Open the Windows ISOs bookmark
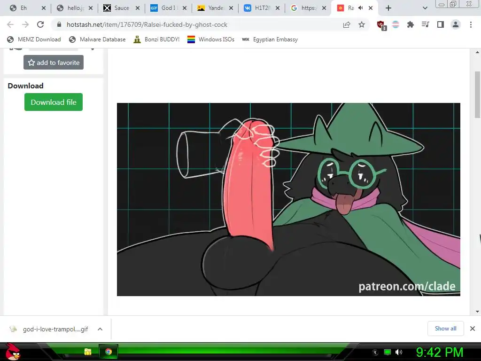The height and width of the screenshot is (361, 481). click(211, 39)
